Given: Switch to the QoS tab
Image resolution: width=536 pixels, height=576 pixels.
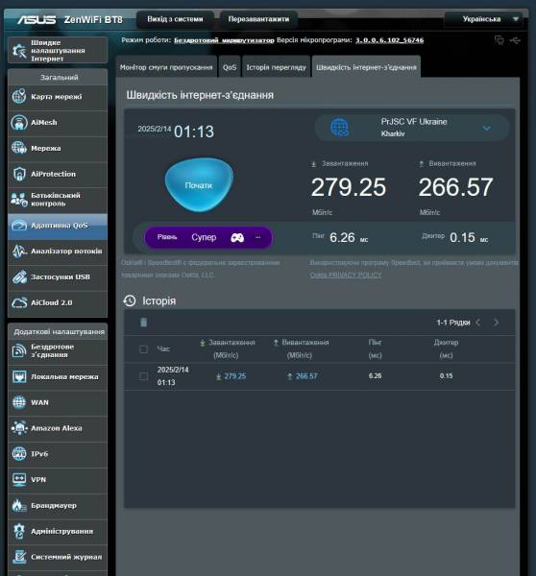Looking at the screenshot, I should click(230, 67).
